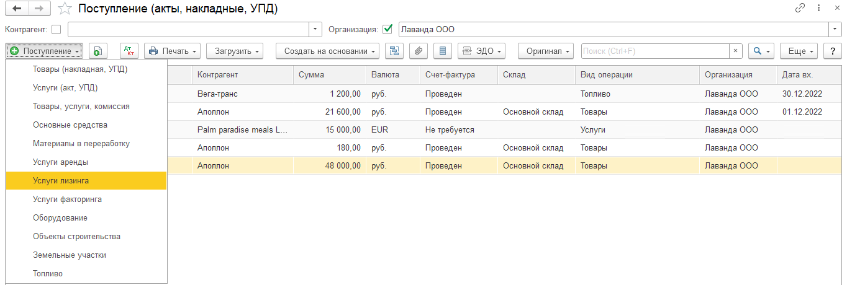Select Материалы в переработку entry
This screenshot has height=285, width=847.
(86, 144)
